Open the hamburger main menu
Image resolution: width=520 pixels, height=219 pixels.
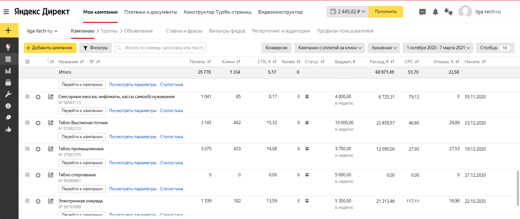click(6, 12)
